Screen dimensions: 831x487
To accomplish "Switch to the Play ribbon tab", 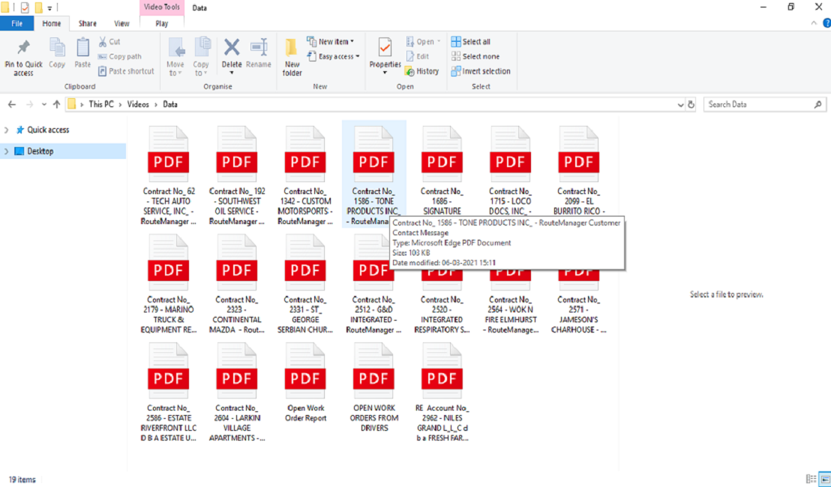I will (x=162, y=23).
